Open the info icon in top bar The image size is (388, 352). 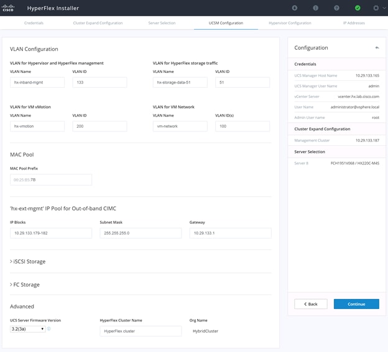click(x=315, y=8)
